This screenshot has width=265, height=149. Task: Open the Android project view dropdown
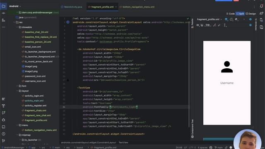tap(15, 6)
